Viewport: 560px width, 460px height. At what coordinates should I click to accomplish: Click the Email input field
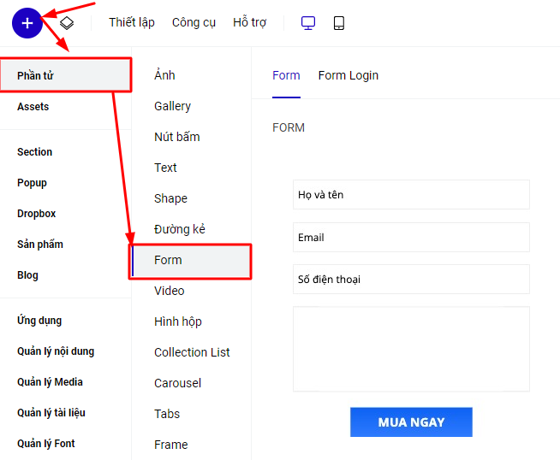tap(411, 238)
